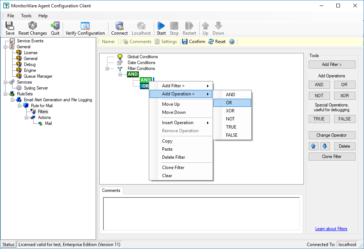
Task: Click the Confirm disk icon
Action: pyautogui.click(x=185, y=42)
